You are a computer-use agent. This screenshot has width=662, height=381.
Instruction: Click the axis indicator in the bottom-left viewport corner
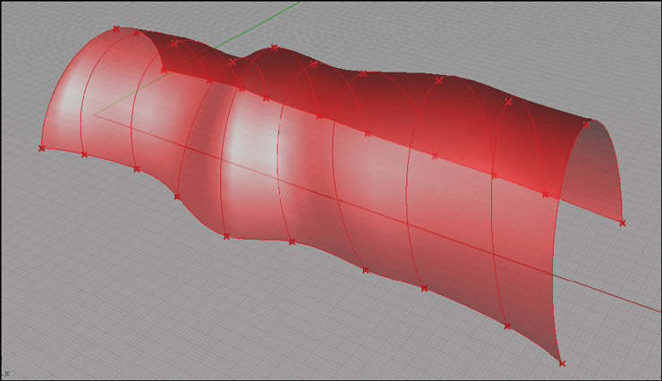click(x=6, y=373)
